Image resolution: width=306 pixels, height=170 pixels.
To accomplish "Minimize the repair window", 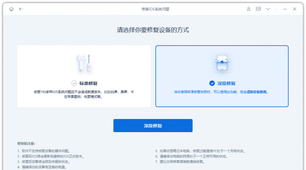I will (x=285, y=9).
